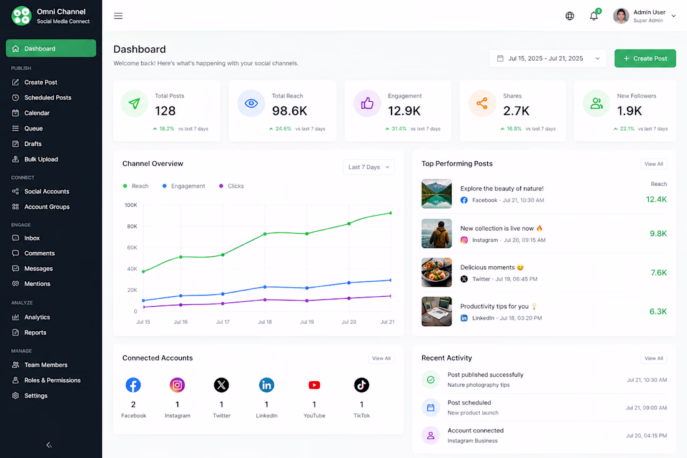The width and height of the screenshot is (687, 458).
Task: Click the TikTok connected account icon
Action: (362, 385)
